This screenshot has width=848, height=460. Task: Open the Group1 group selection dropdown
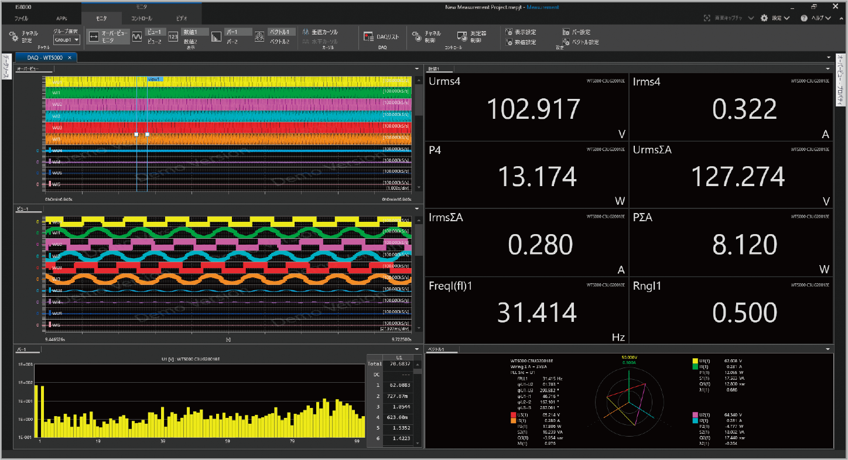point(67,40)
